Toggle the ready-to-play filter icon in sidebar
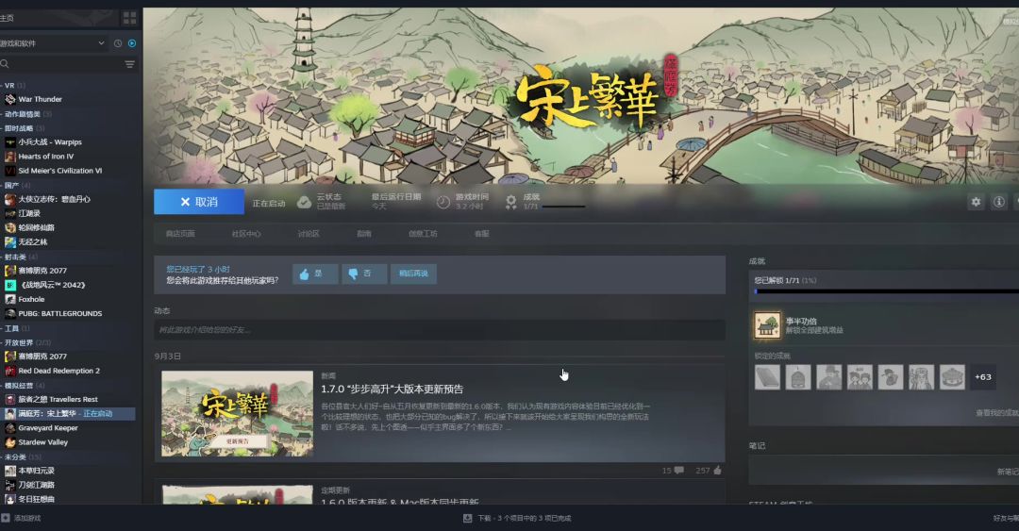This screenshot has width=1019, height=531. 132,43
